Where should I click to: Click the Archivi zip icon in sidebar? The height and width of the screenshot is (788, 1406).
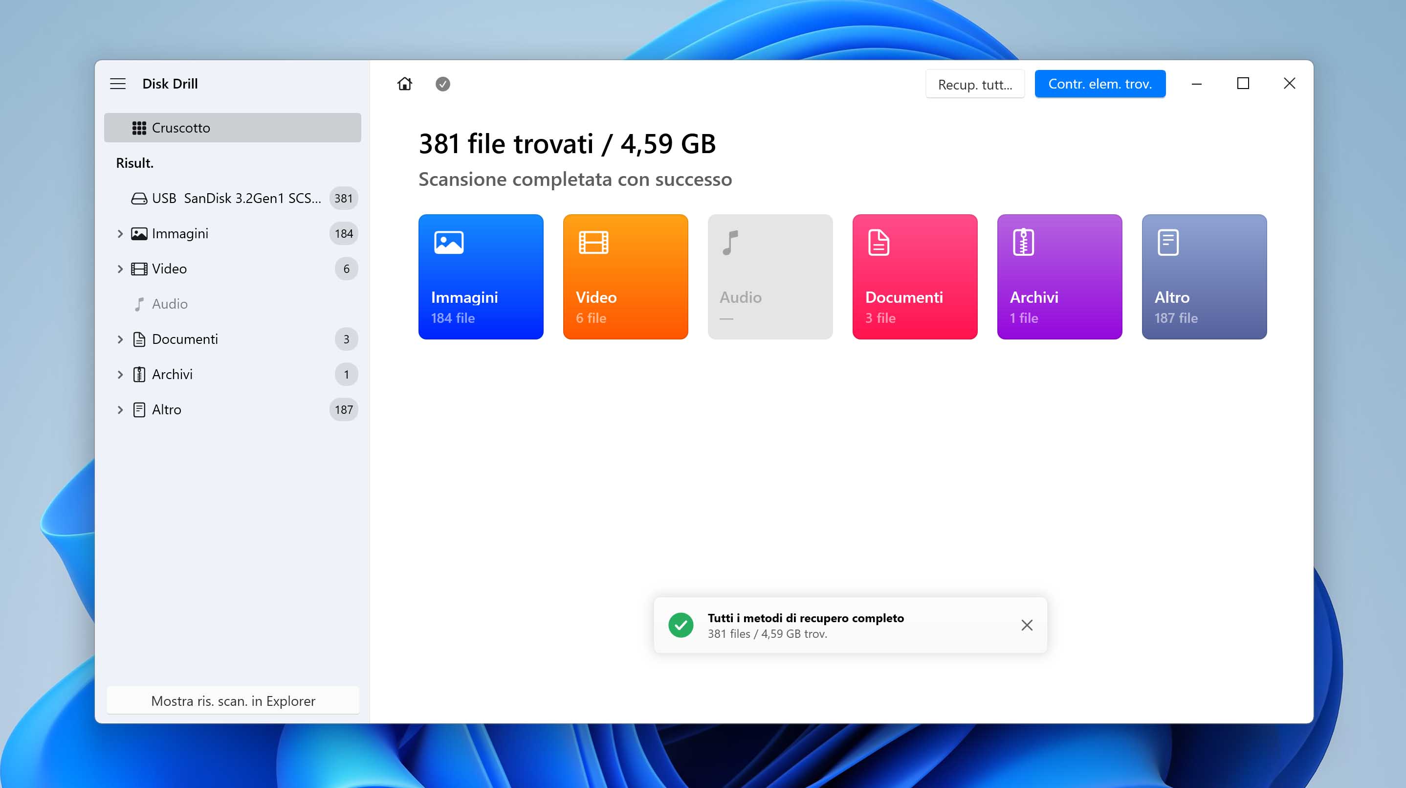pyautogui.click(x=139, y=375)
